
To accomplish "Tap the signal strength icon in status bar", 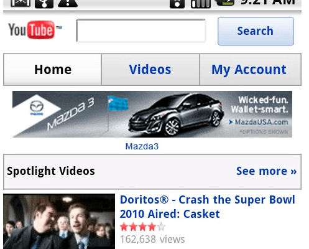I will point(200,4).
